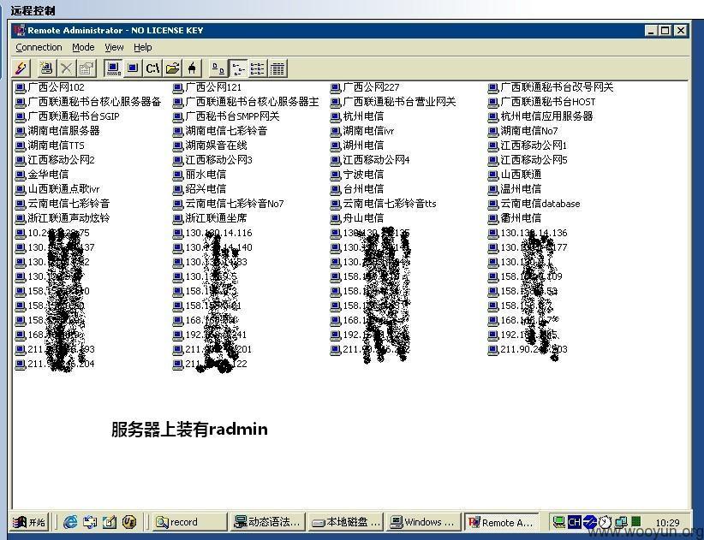This screenshot has height=540, width=704.
Task: Select the 山西联通 entry
Action: click(515, 175)
